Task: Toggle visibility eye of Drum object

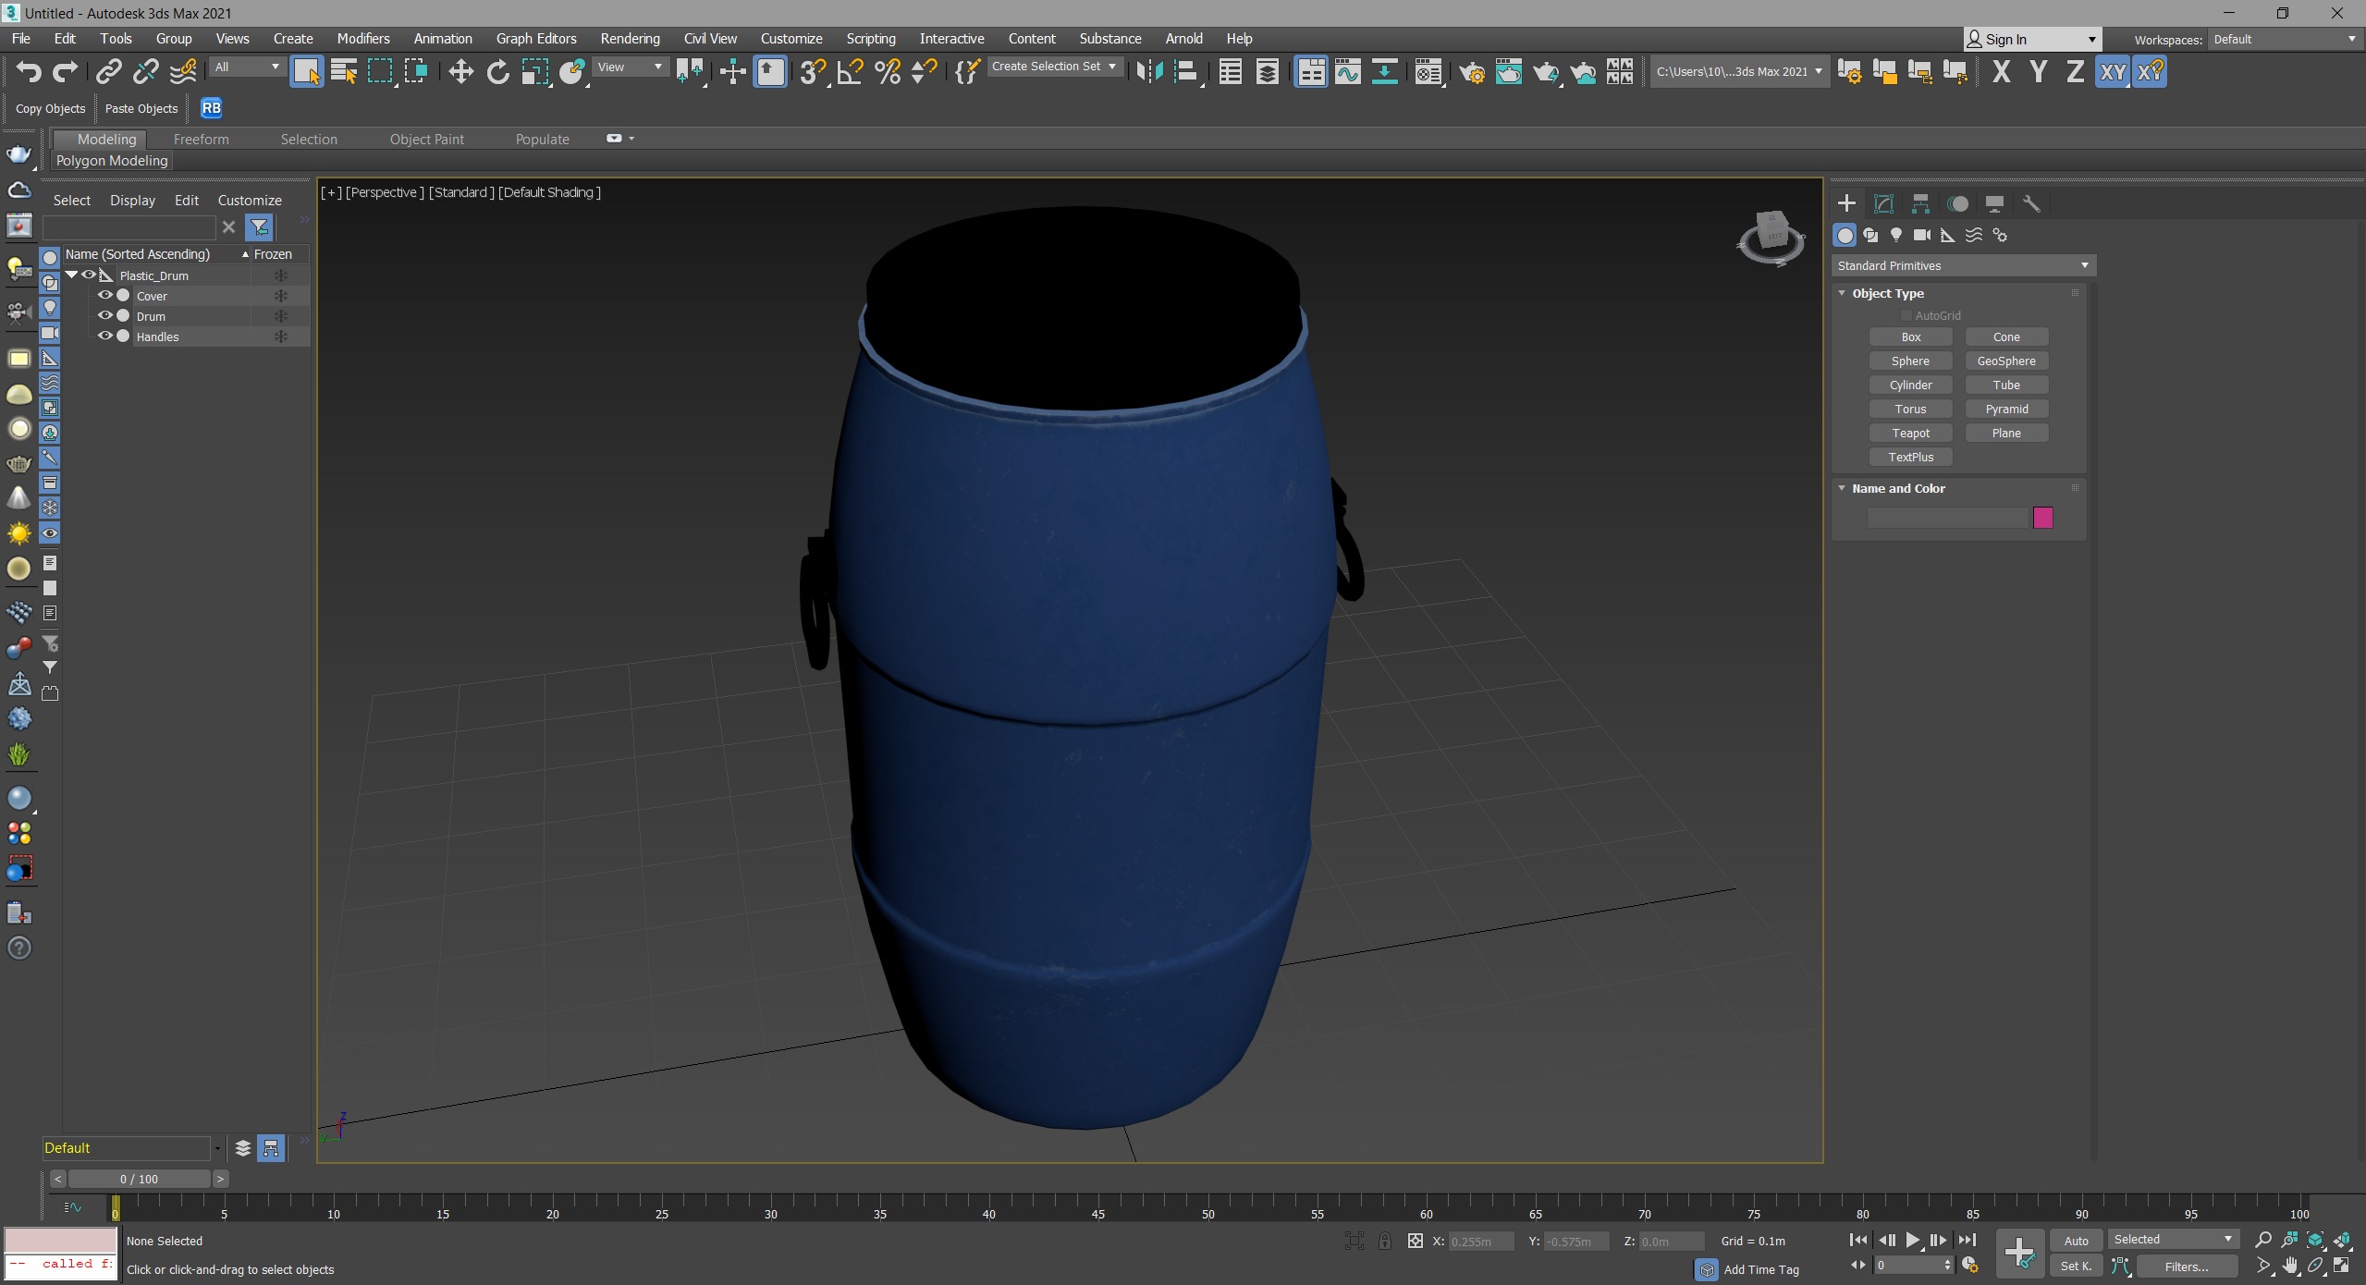Action: pyautogui.click(x=105, y=316)
